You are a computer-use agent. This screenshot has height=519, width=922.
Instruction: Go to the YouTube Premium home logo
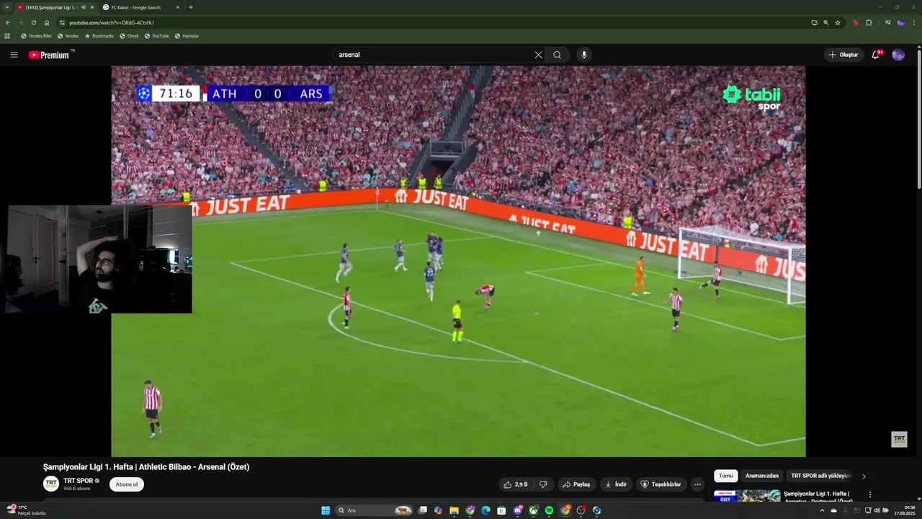(50, 55)
